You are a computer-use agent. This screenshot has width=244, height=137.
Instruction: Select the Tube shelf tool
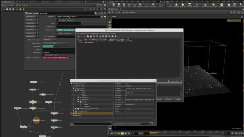pos(124,5)
